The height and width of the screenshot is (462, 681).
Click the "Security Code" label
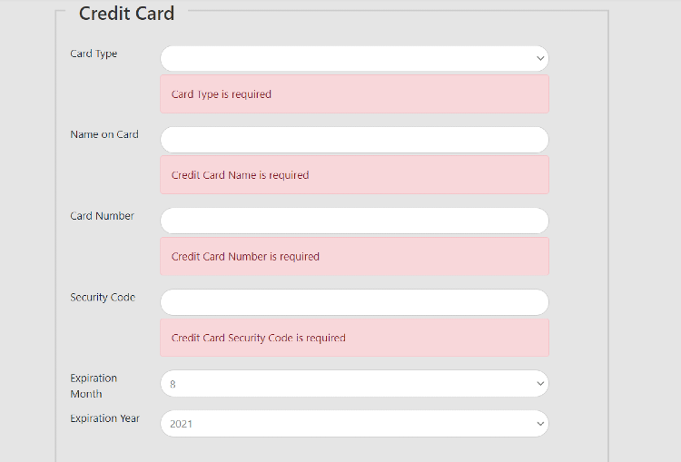point(103,297)
